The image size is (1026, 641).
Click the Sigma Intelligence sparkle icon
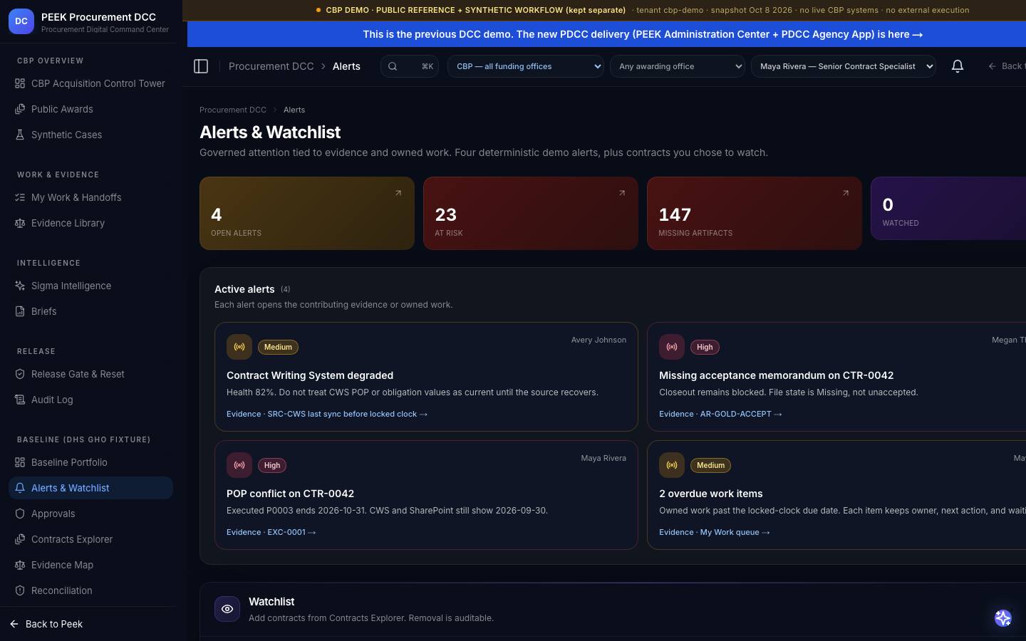(x=20, y=286)
